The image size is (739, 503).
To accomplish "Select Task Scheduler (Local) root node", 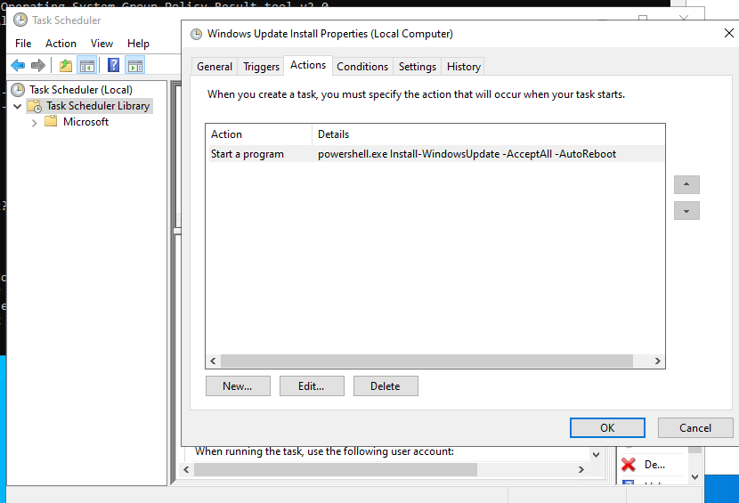I will click(81, 90).
